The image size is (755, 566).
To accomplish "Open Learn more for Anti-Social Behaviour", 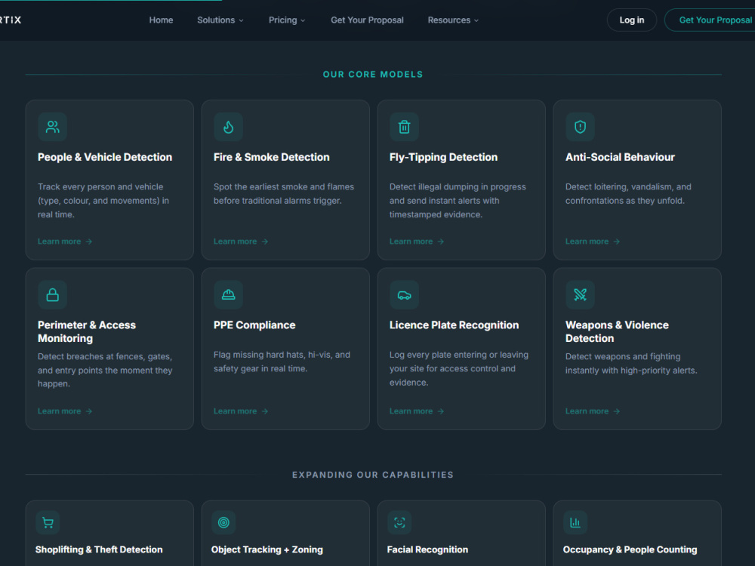I will click(x=592, y=241).
